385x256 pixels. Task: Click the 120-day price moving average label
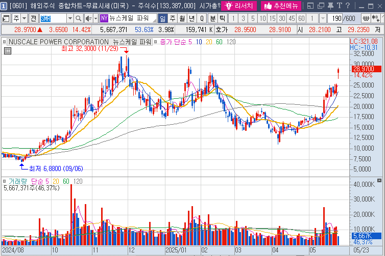231,42
